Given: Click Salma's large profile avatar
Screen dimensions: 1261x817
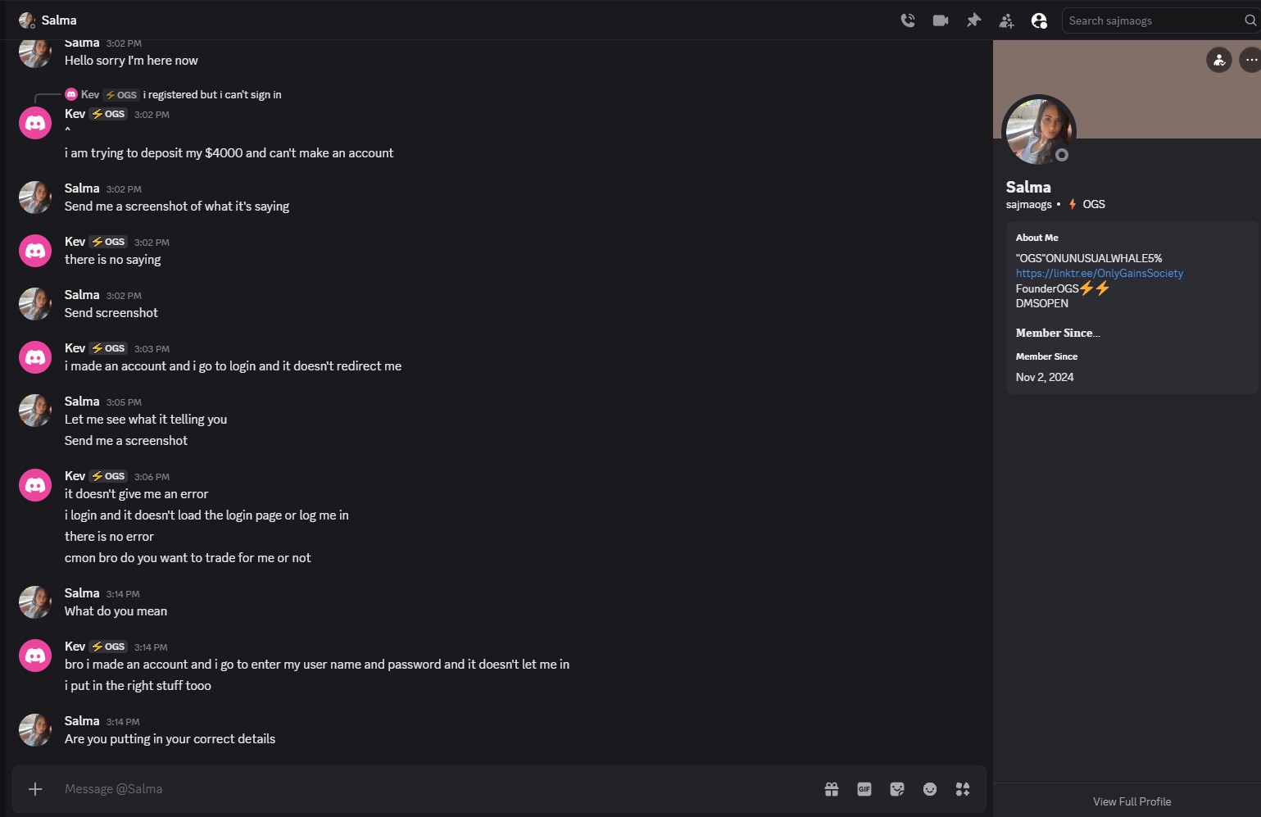Looking at the screenshot, I should pyautogui.click(x=1038, y=131).
